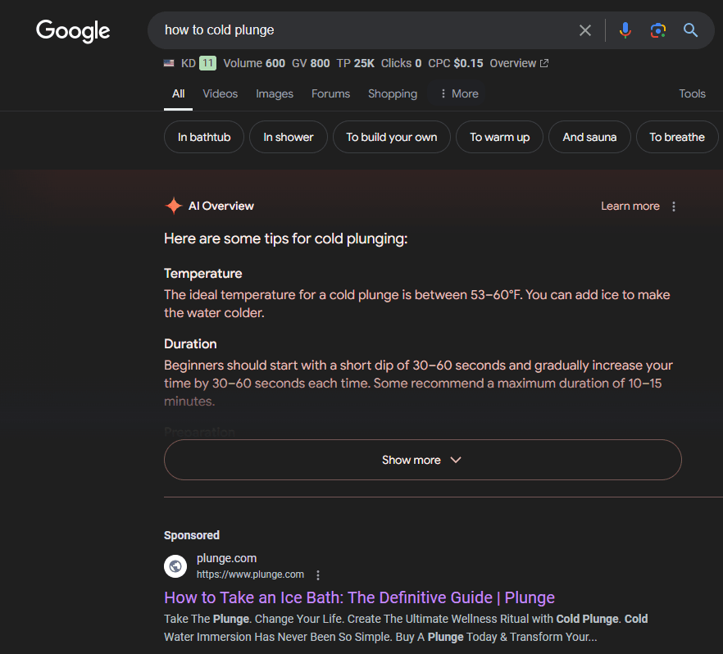723x654 pixels.
Task: Click into the search input field
Action: coord(361,30)
